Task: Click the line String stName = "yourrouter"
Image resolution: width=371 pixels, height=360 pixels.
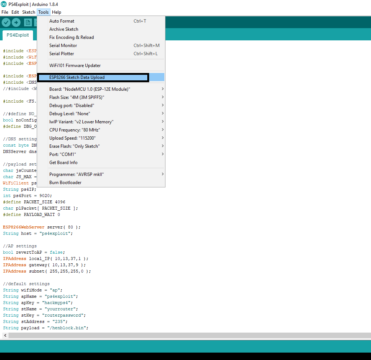Action: click(40, 309)
